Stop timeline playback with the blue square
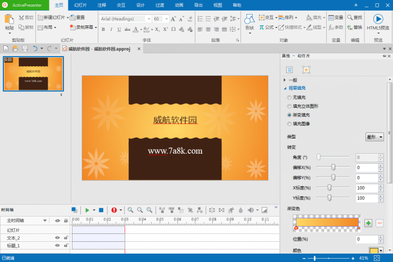The width and height of the screenshot is (393, 262). click(101, 210)
